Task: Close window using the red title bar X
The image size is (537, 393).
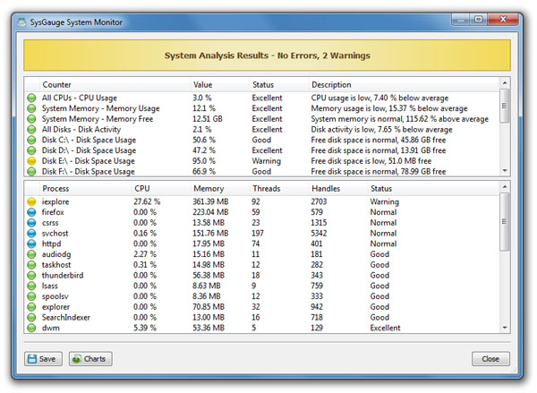Action: click(502, 20)
